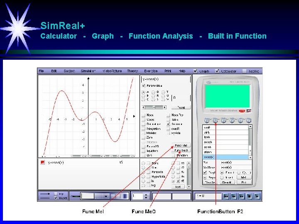Toggle the Reset checkbox in bottom toolbar
The width and height of the screenshot is (299, 224).
[56, 198]
